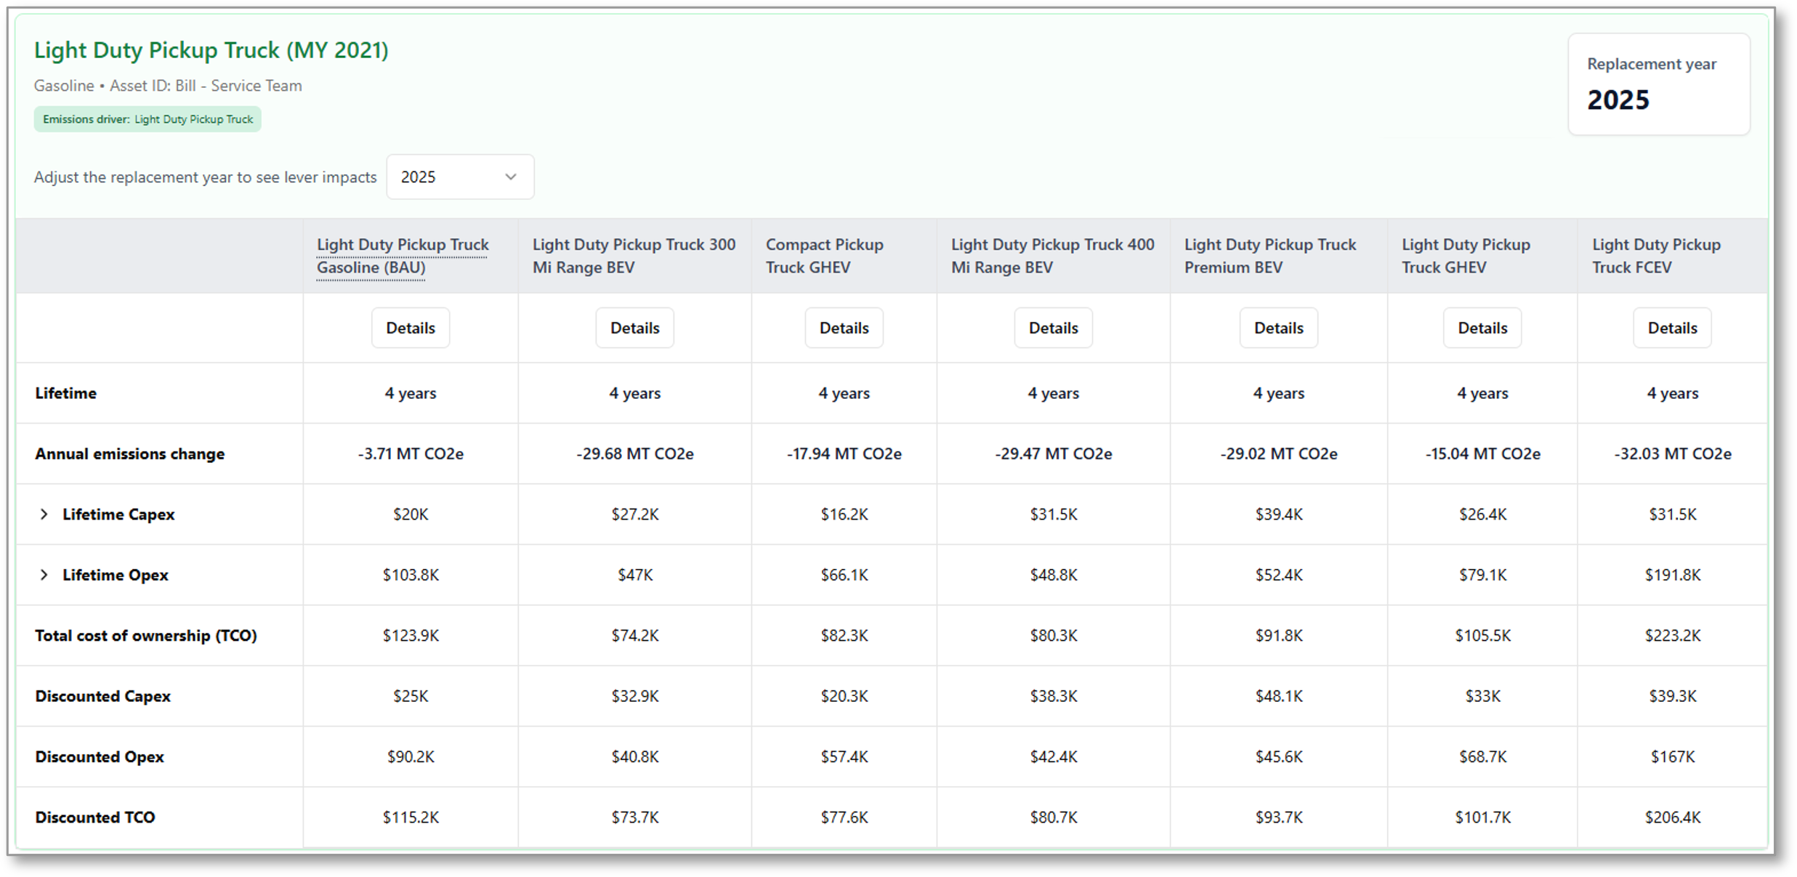Click the Replacement year 2025 card

tap(1658, 84)
